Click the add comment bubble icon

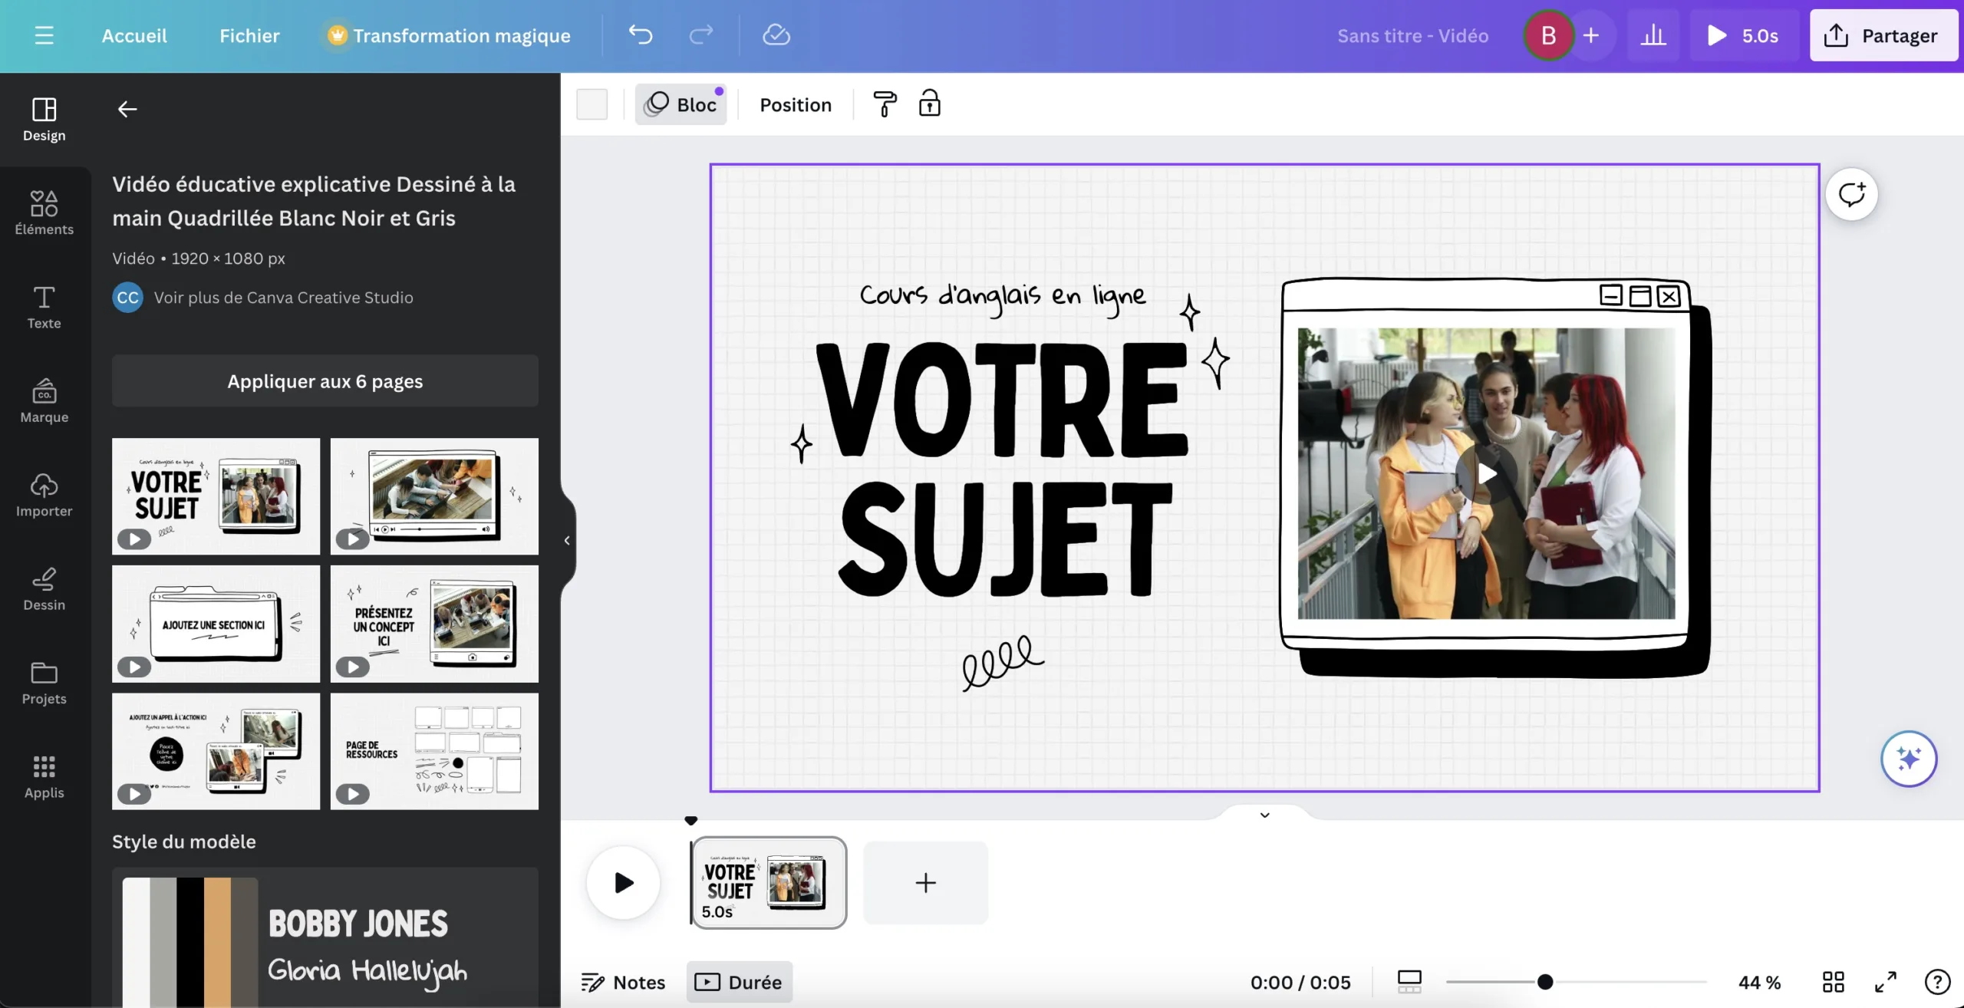tap(1851, 195)
